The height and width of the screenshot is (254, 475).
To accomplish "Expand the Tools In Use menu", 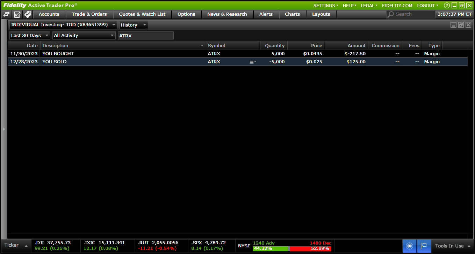I will (x=453, y=246).
